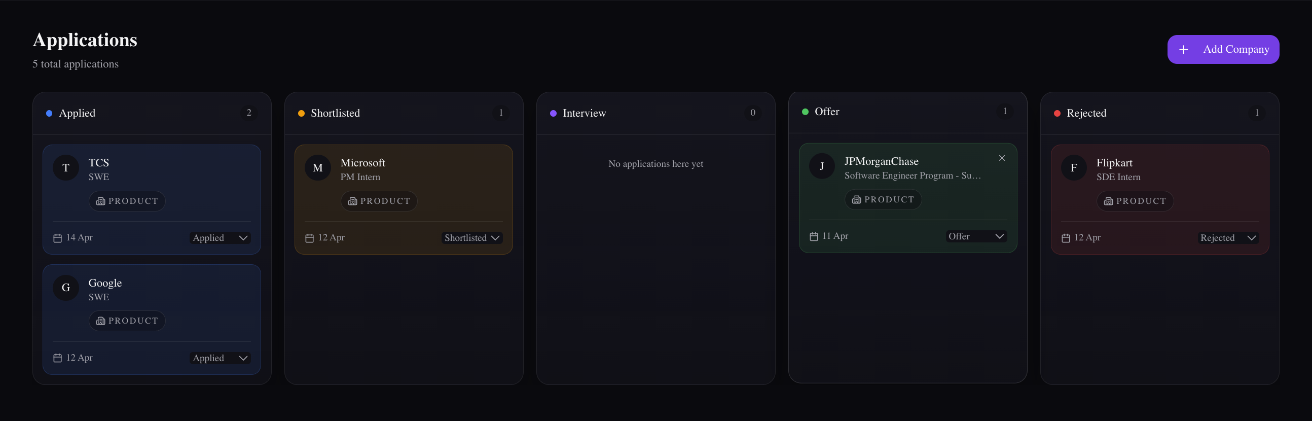This screenshot has height=421, width=1312.
Task: Click the 'No applications here yet' message
Action: click(x=655, y=164)
